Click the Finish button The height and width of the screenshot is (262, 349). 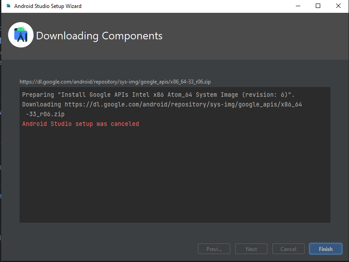(x=326, y=249)
